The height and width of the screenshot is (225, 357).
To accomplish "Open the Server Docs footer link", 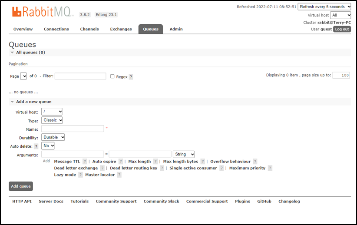I will tap(51, 201).
